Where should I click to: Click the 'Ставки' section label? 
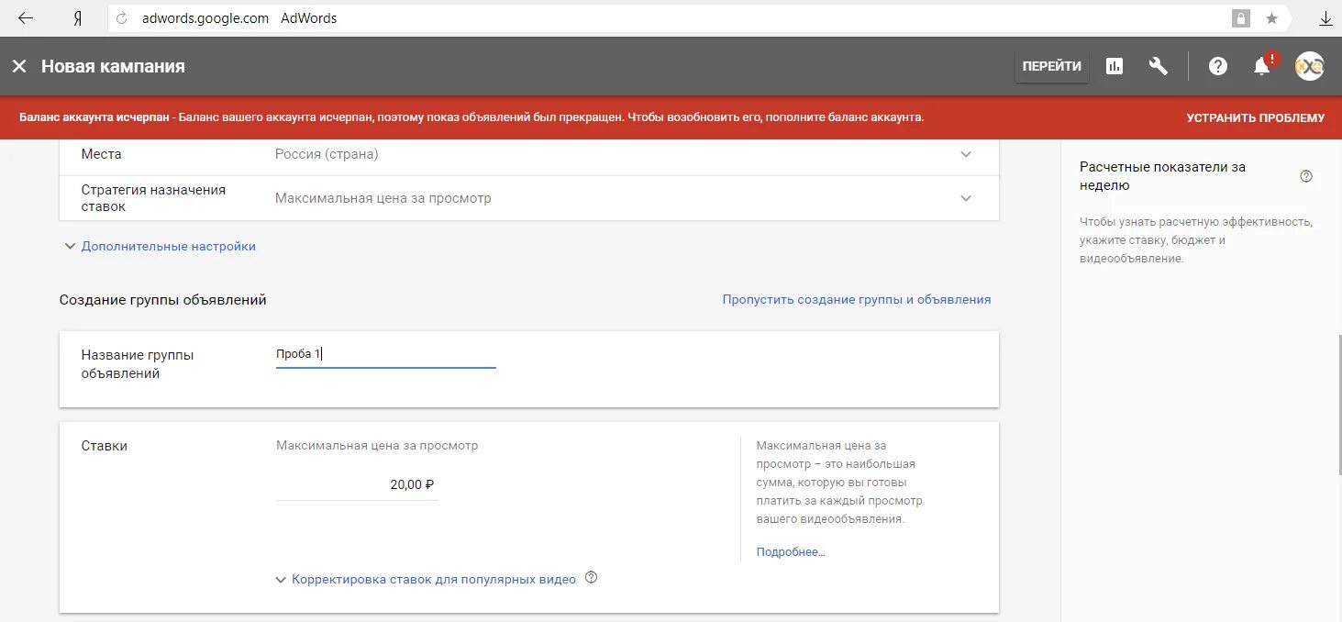[x=105, y=446]
